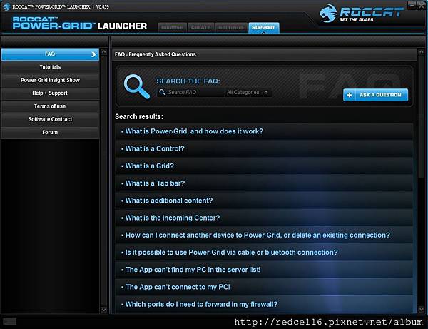Click the 'Search results:' heading text
The image size is (428, 329).
pyautogui.click(x=139, y=117)
